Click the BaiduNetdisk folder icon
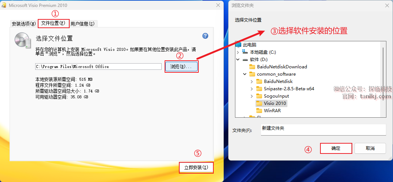Screen dimensions: 393x182 [x=259, y=81]
